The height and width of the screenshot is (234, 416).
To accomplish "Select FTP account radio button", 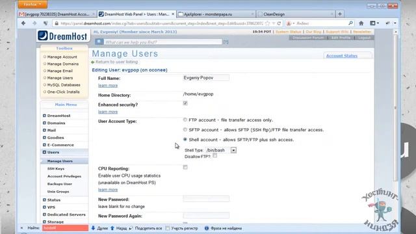I will click(185, 120).
